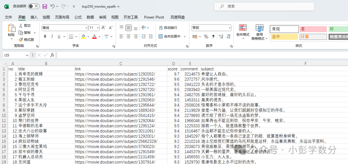This screenshot has width=348, height=164.
Task: Click the fx insert function button
Action: tap(52, 55)
